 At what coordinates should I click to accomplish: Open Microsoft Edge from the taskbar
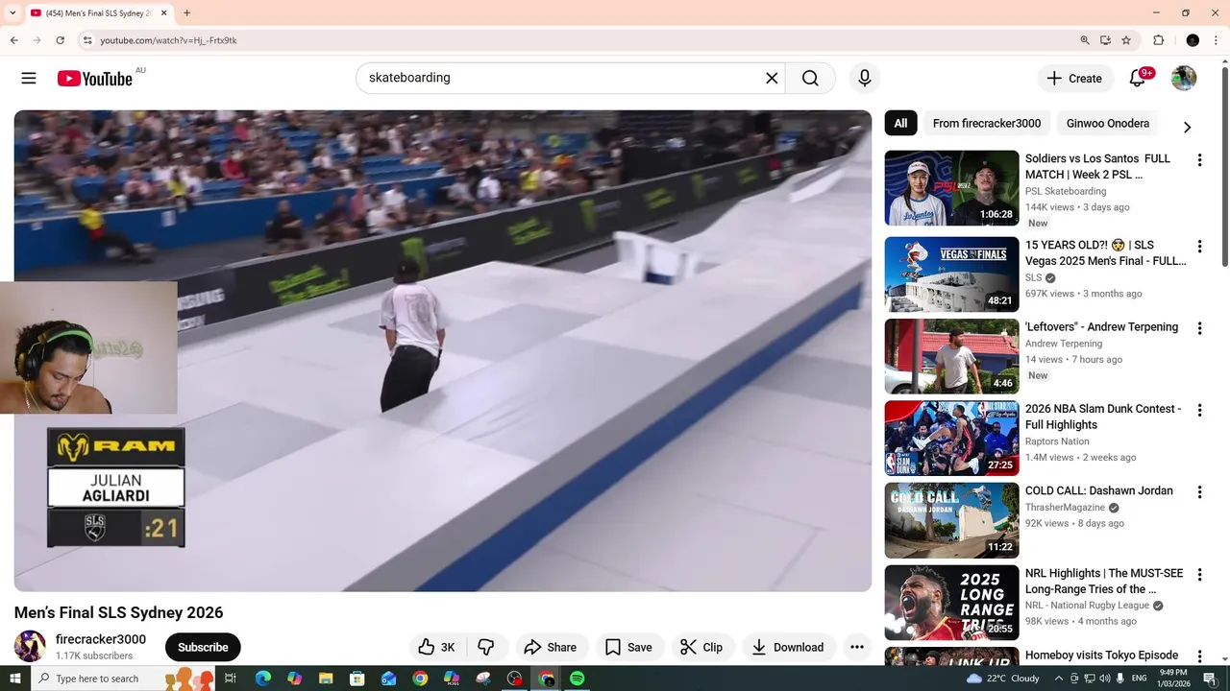pos(262,679)
